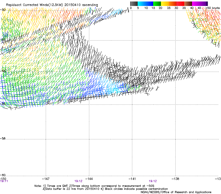Click the gray 0-5 knots color swatch
This screenshot has height=194, width=221.
(x=134, y=4)
